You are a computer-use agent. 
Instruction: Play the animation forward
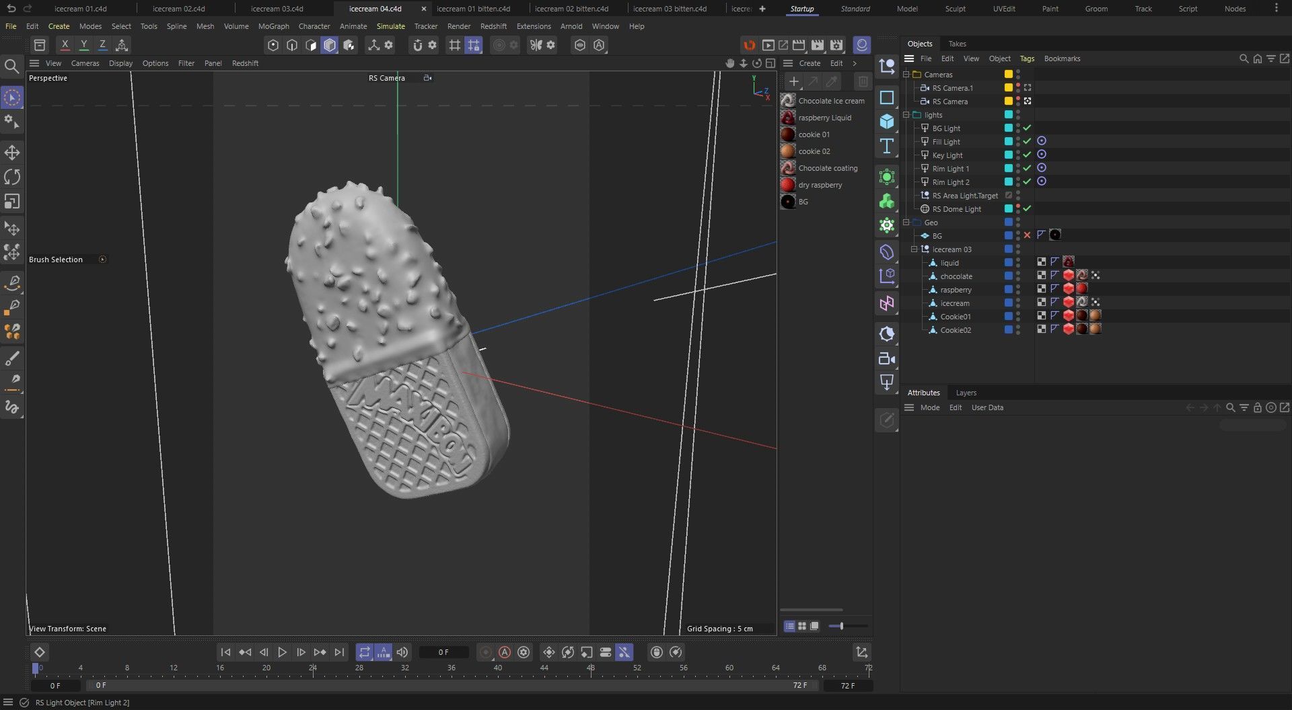point(283,652)
